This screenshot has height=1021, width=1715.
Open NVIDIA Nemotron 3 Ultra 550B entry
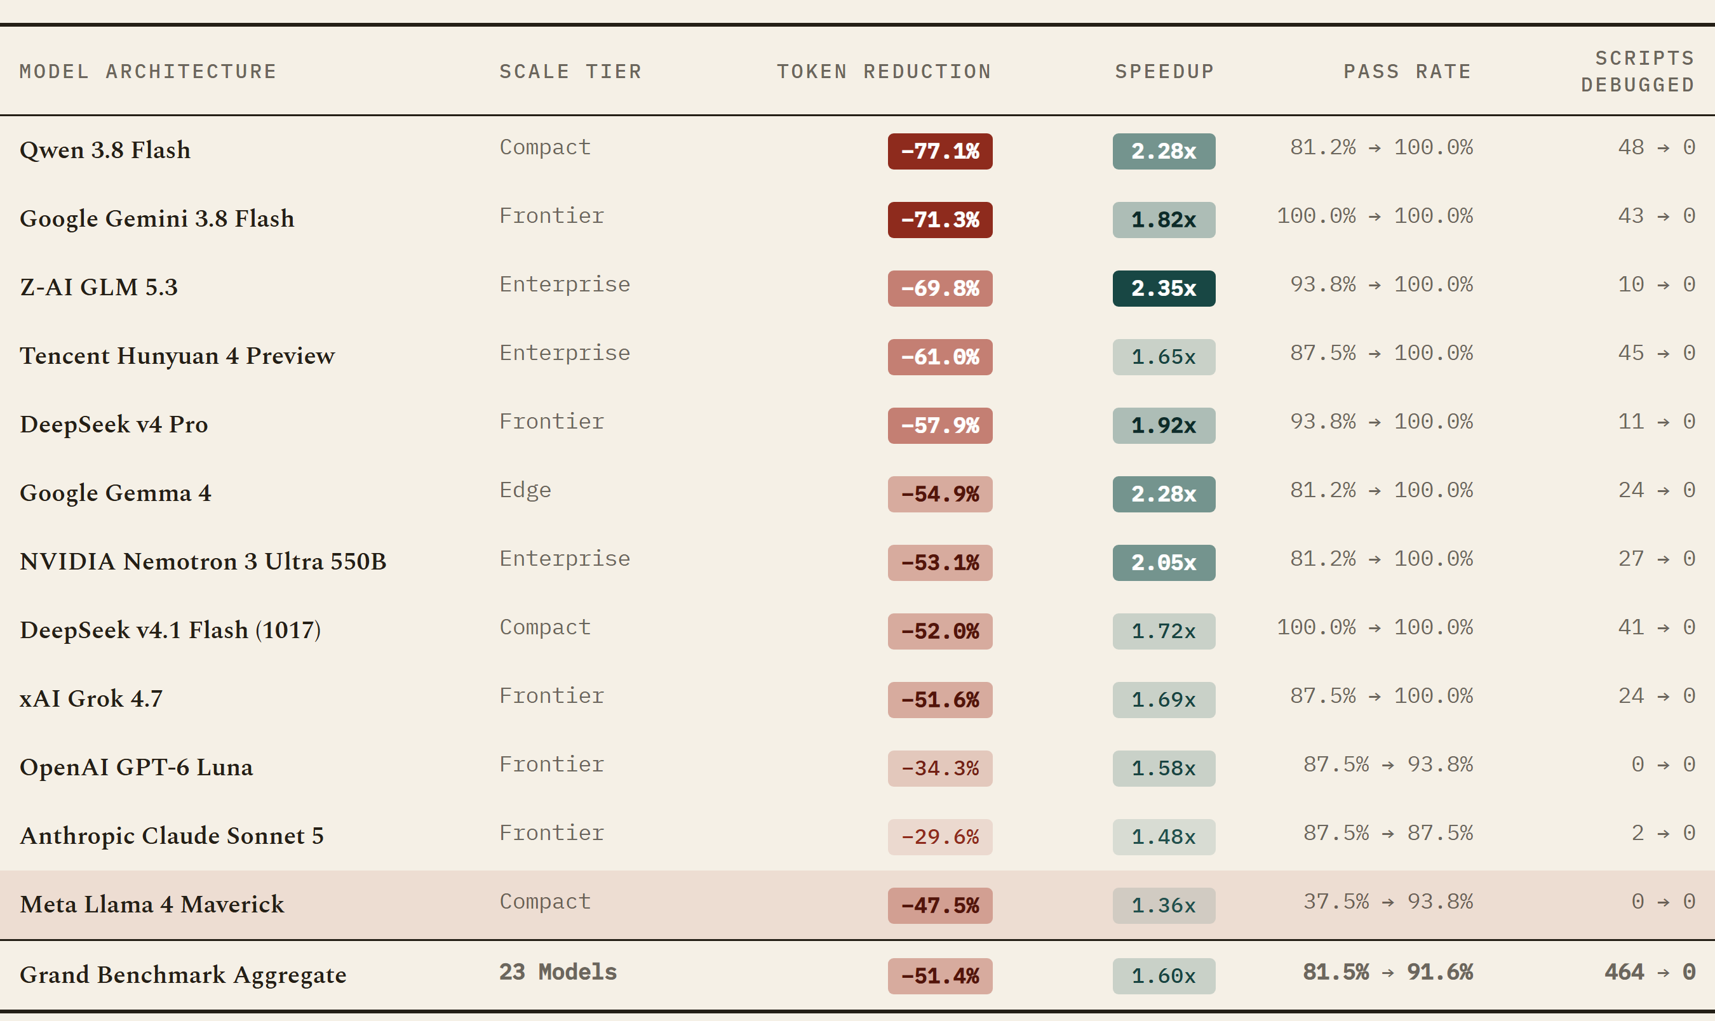(x=203, y=561)
